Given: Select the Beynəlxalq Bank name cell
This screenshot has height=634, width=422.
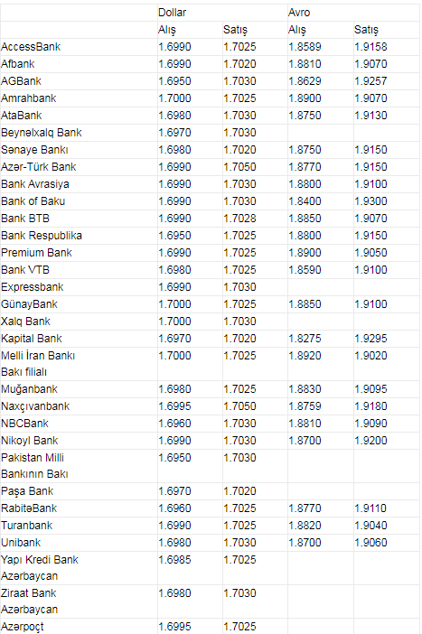Looking at the screenshot, I should click(42, 133).
